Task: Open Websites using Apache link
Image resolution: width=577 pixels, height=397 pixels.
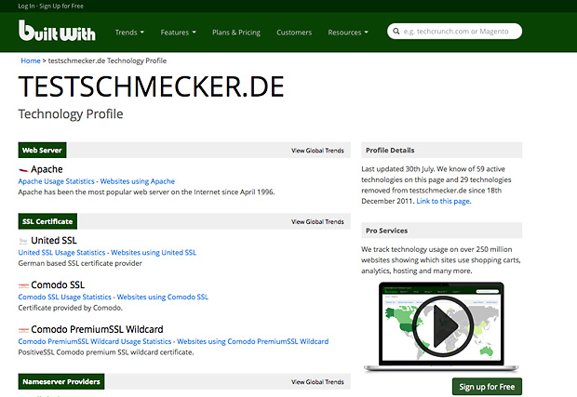Action: (x=137, y=181)
